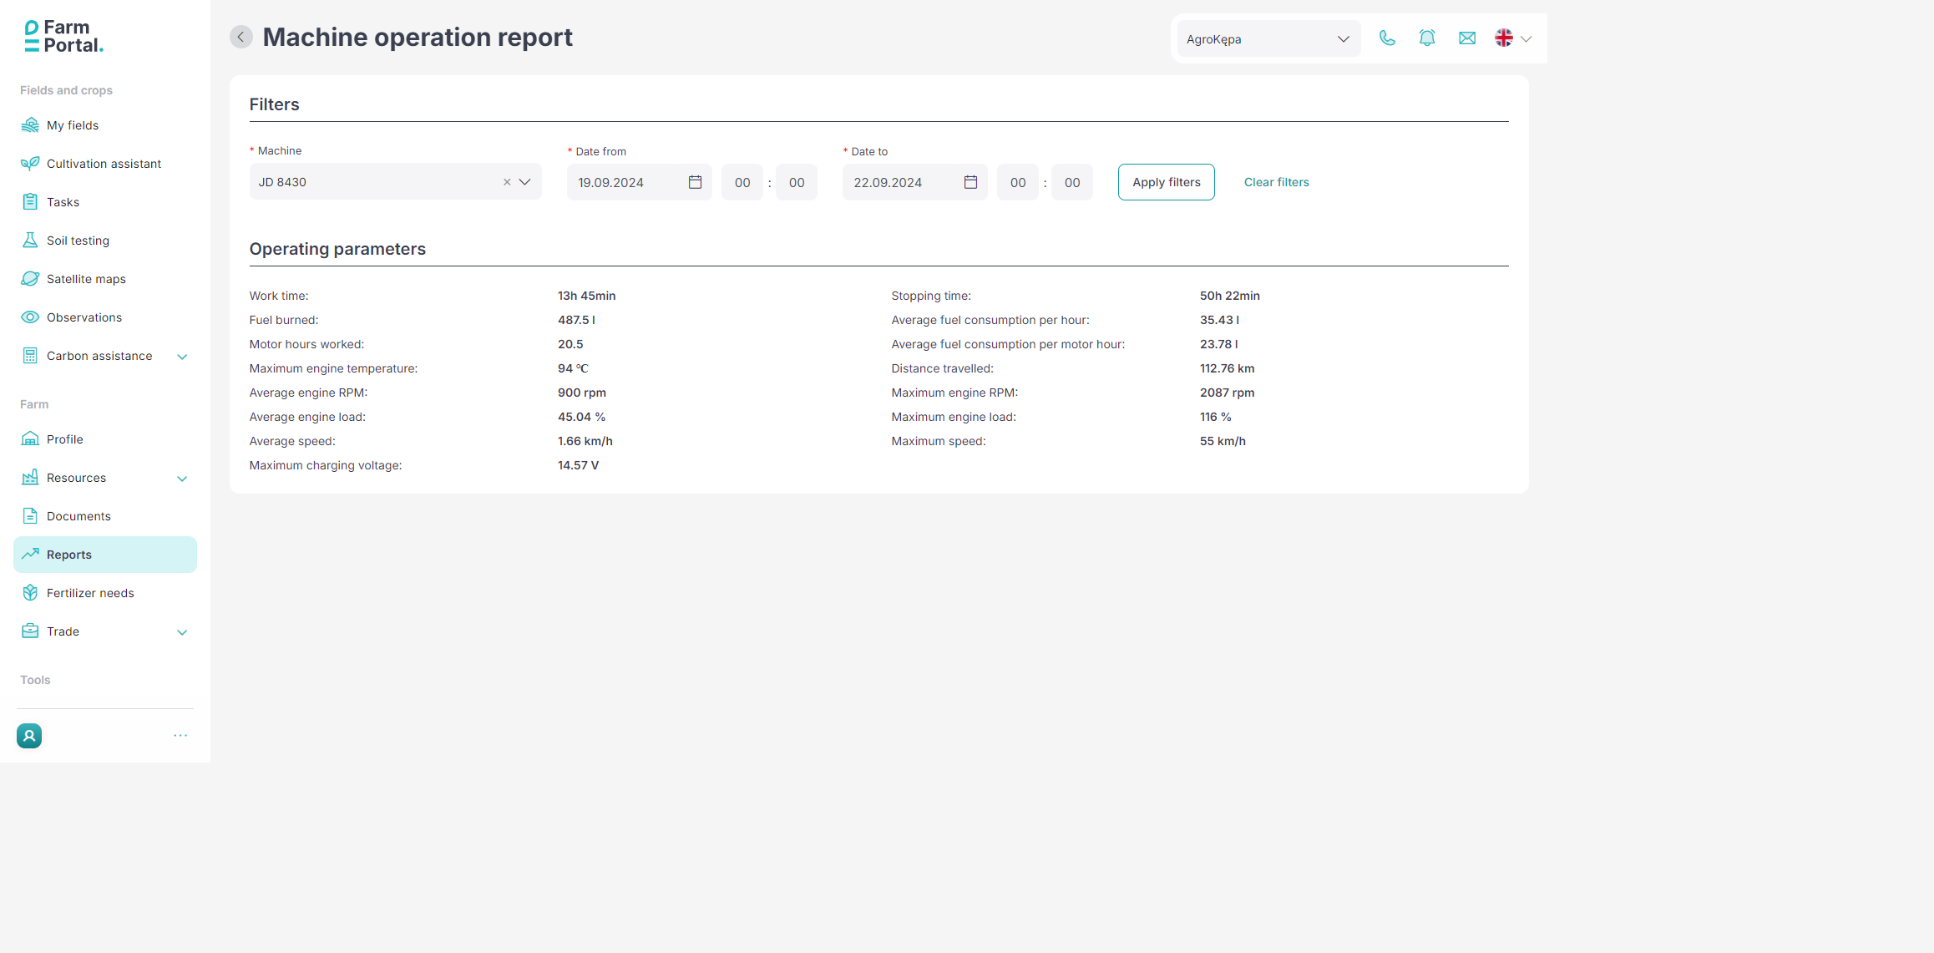
Task: Click the Operating parameters section heading
Action: [337, 249]
